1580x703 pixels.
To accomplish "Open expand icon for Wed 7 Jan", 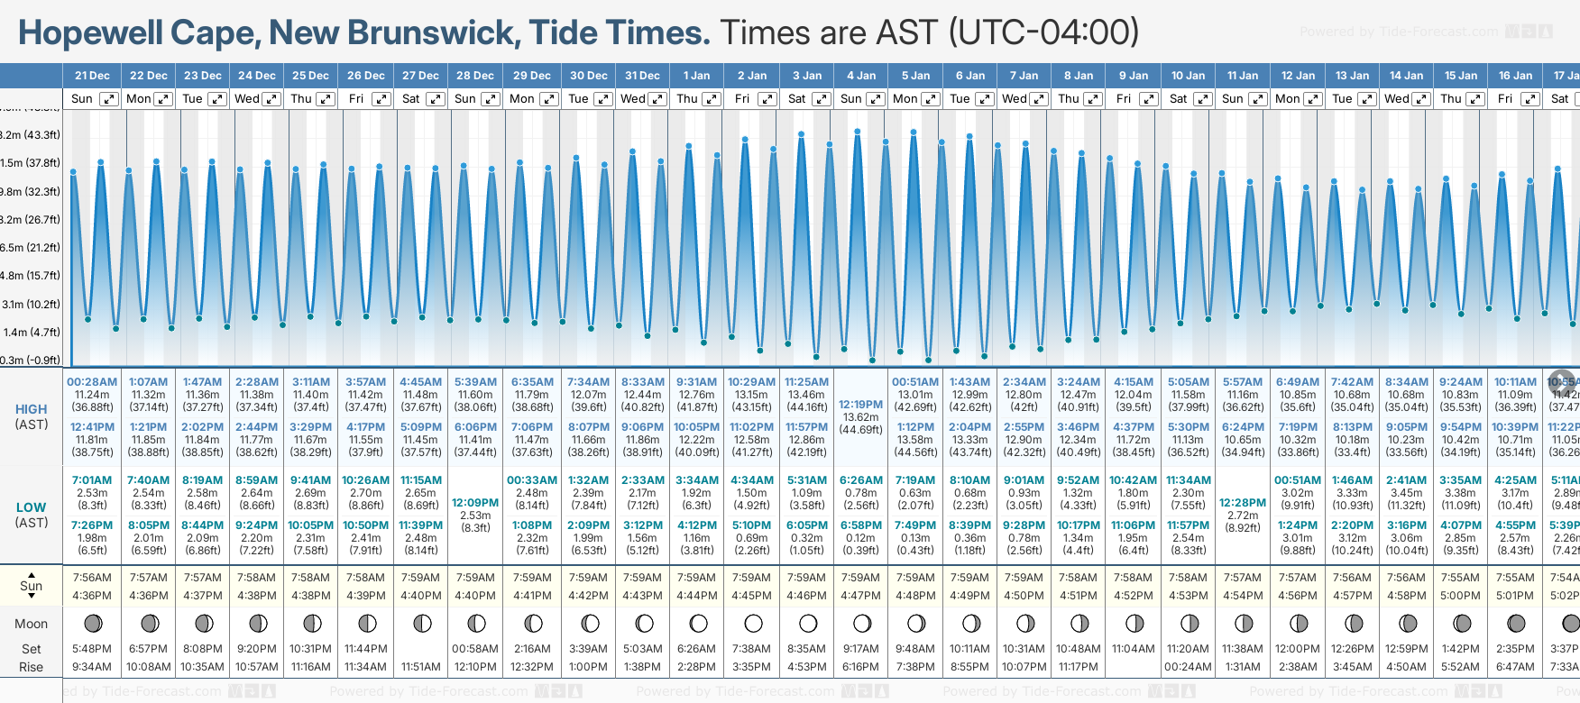I will point(1039,99).
